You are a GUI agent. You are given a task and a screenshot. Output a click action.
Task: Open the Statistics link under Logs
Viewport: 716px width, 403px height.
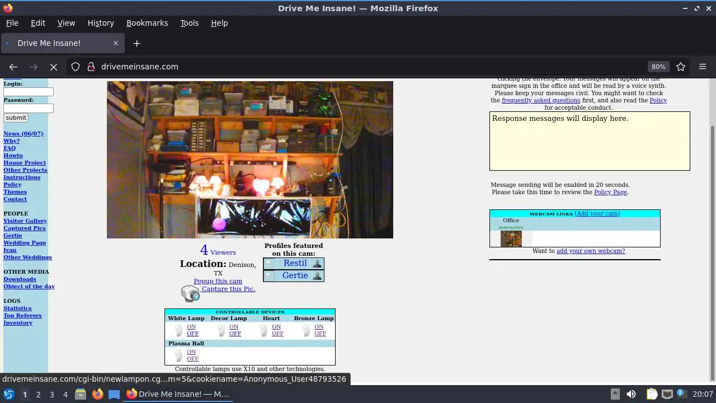point(17,308)
